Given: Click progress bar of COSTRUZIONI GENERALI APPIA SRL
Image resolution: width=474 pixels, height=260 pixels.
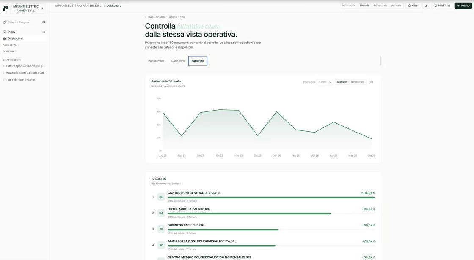Looking at the screenshot, I should pos(271,198).
